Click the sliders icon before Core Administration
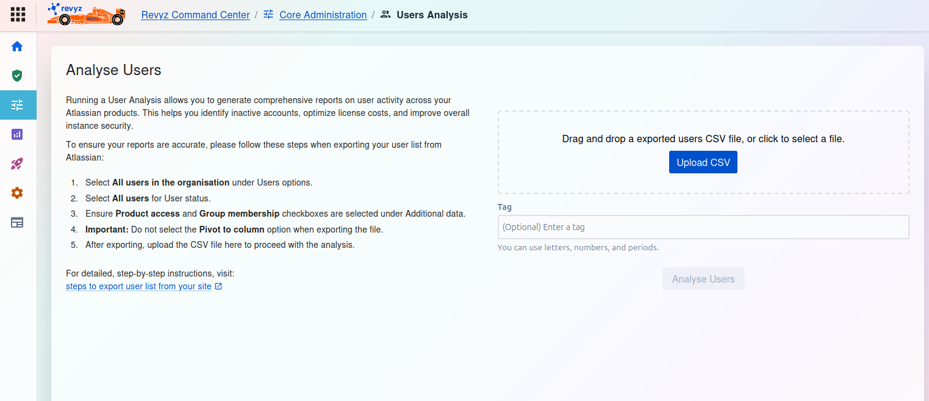929x401 pixels. coord(268,15)
